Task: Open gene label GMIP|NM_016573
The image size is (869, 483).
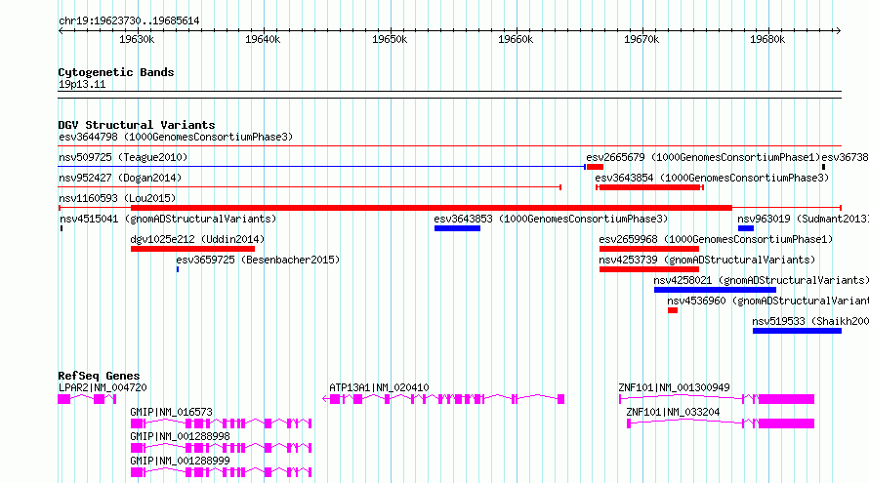Action: (x=171, y=412)
